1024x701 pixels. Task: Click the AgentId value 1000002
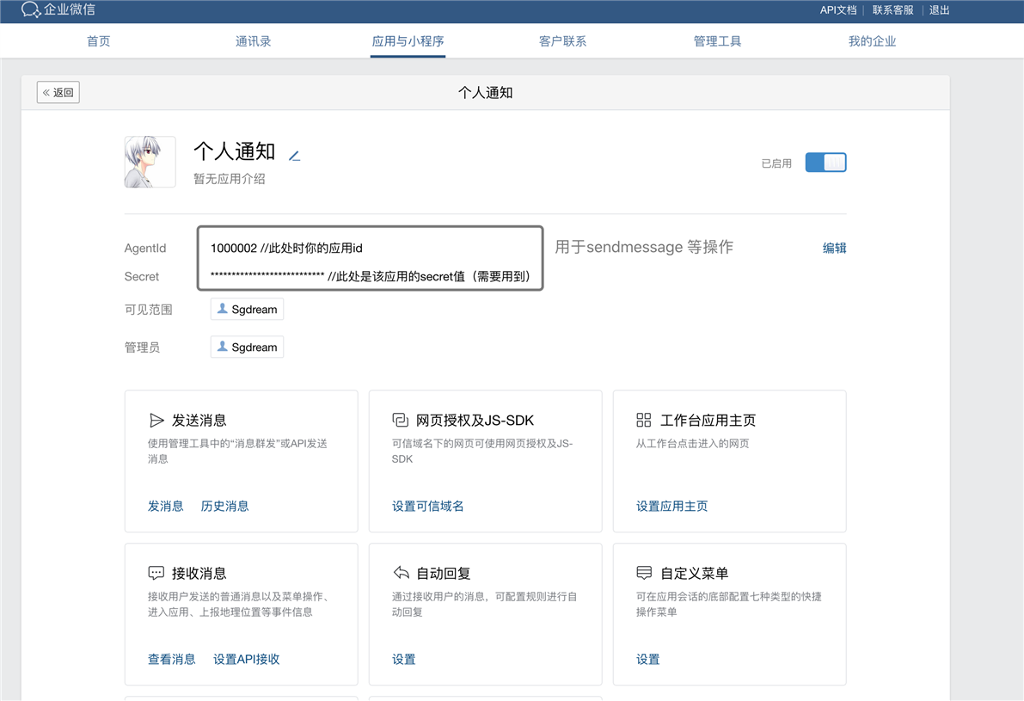pos(234,248)
